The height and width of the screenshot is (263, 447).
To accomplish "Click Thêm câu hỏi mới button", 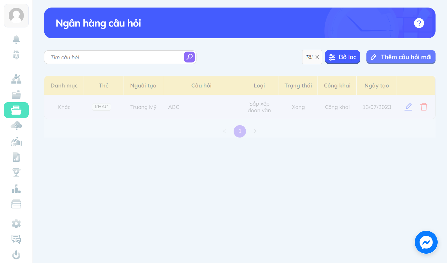I will pyautogui.click(x=401, y=57).
